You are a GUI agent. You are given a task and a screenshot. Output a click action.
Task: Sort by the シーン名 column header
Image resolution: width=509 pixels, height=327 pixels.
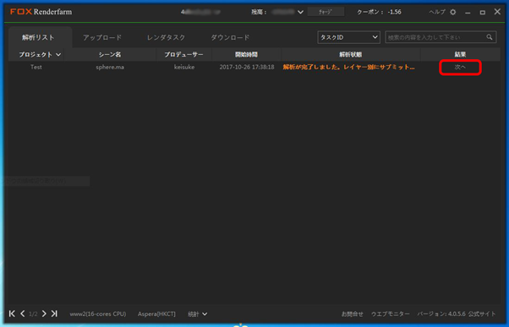110,54
